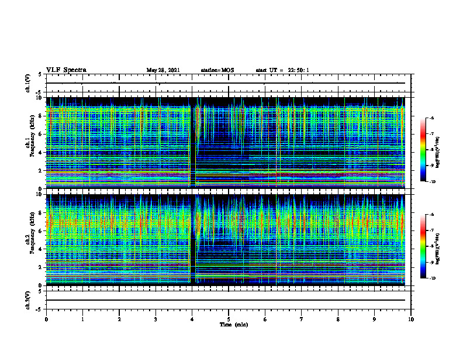Click time axis tick label "6"
This screenshot has width=463, height=358.
click(x=265, y=319)
